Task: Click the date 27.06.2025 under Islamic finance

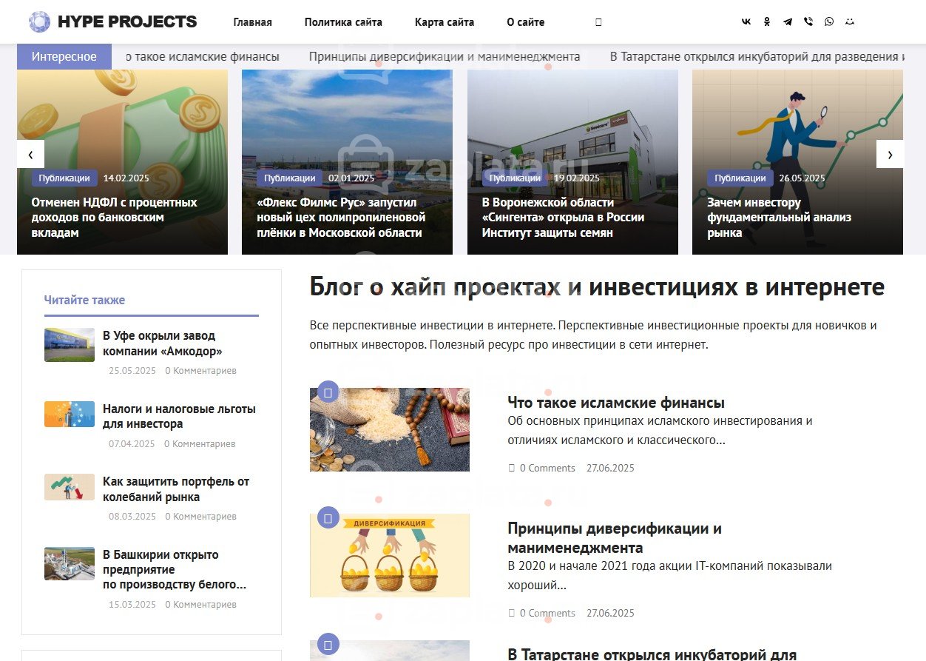Action: (x=610, y=469)
